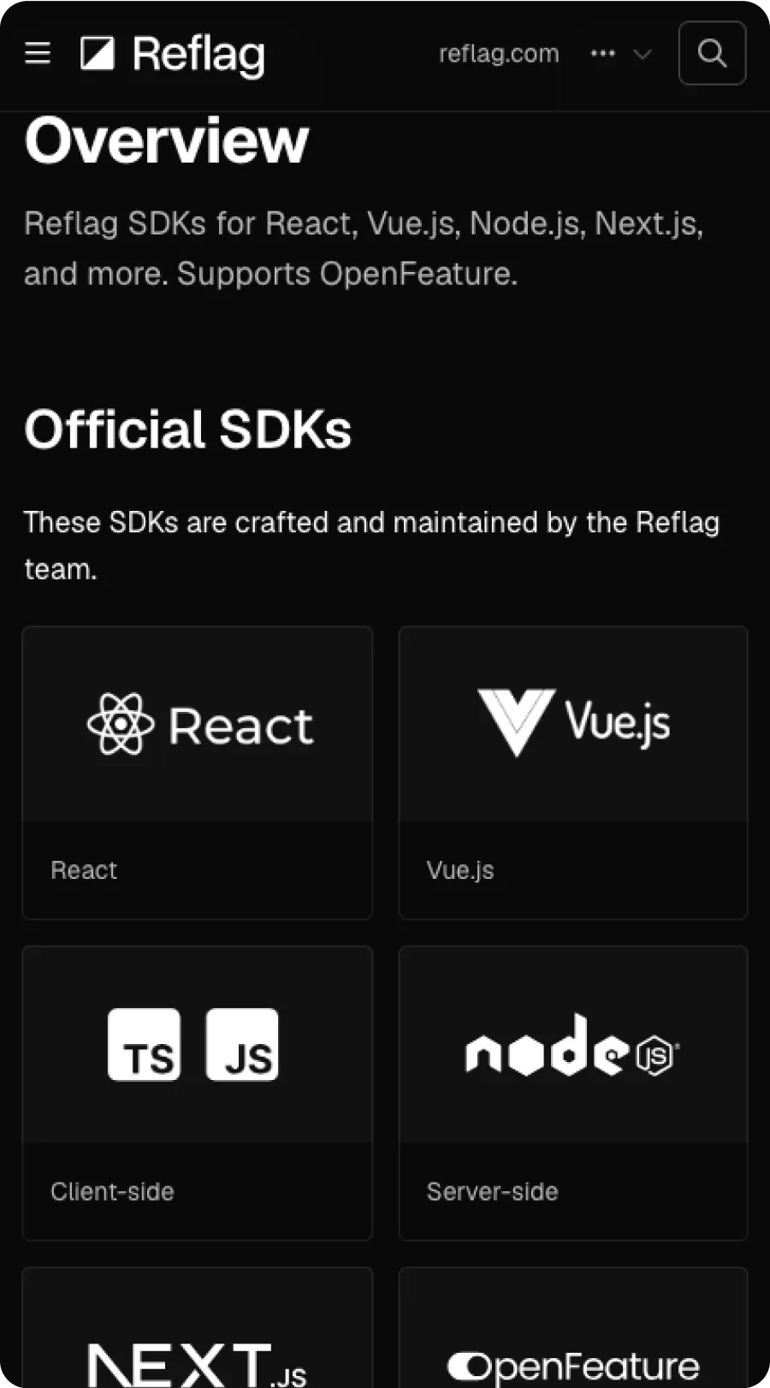Open the Server-side SDK card label
The height and width of the screenshot is (1388, 770).
(492, 1191)
